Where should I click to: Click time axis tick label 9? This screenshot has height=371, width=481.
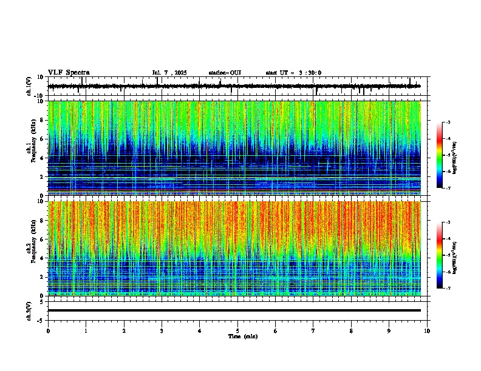[x=389, y=331]
